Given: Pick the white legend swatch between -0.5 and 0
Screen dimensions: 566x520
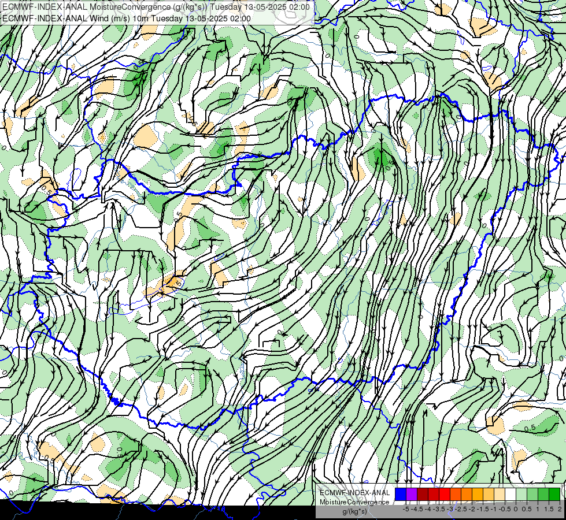Looking at the screenshot, I should pyautogui.click(x=510, y=494).
